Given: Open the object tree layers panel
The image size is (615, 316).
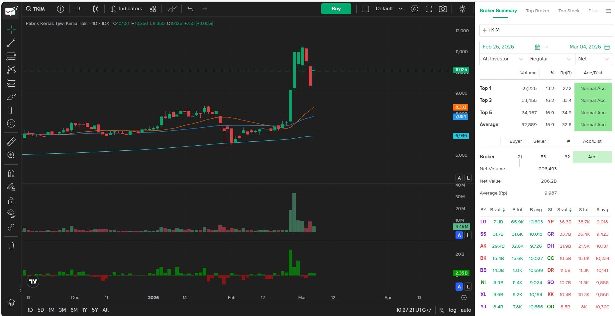Looking at the screenshot, I should click(x=11, y=302).
